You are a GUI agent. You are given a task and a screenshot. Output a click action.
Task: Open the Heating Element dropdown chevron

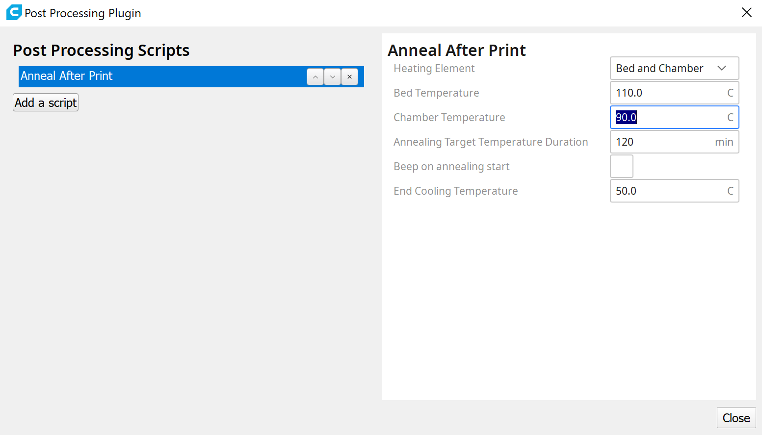point(722,68)
